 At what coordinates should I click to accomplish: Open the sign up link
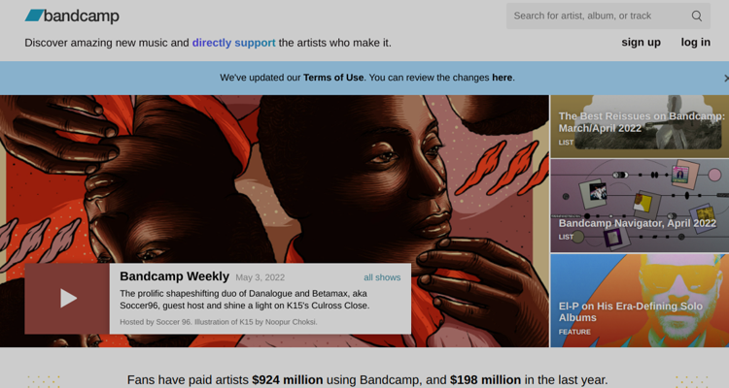[641, 43]
